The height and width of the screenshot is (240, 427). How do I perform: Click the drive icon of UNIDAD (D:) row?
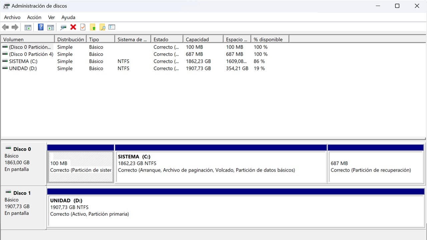(5, 68)
